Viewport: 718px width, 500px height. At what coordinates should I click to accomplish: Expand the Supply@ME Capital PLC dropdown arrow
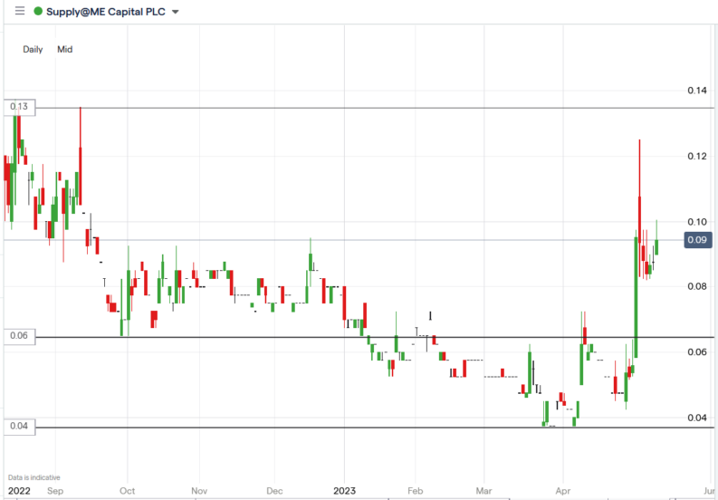(175, 12)
